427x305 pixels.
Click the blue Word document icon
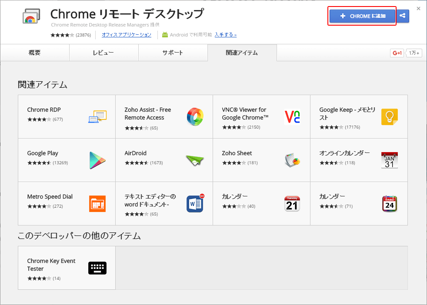click(x=196, y=203)
